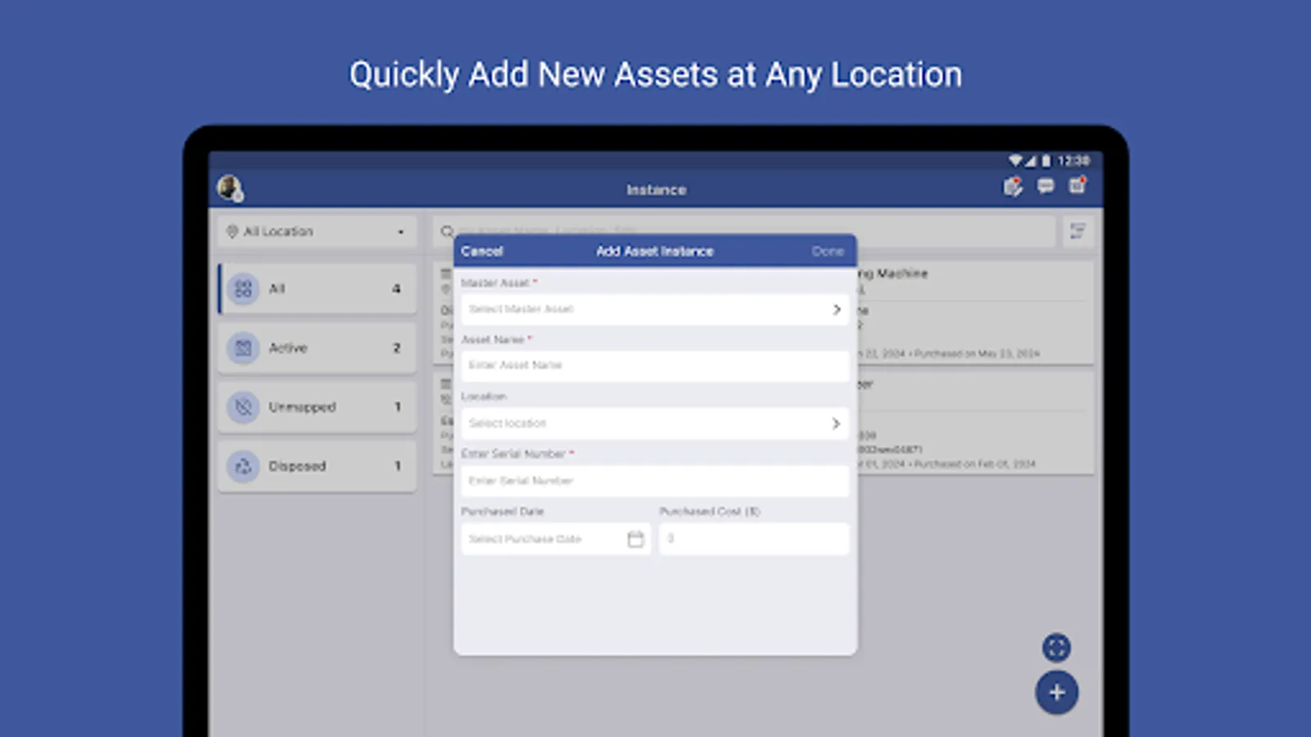Click the Enter Serial Number input field
The height and width of the screenshot is (737, 1311).
pyautogui.click(x=654, y=481)
